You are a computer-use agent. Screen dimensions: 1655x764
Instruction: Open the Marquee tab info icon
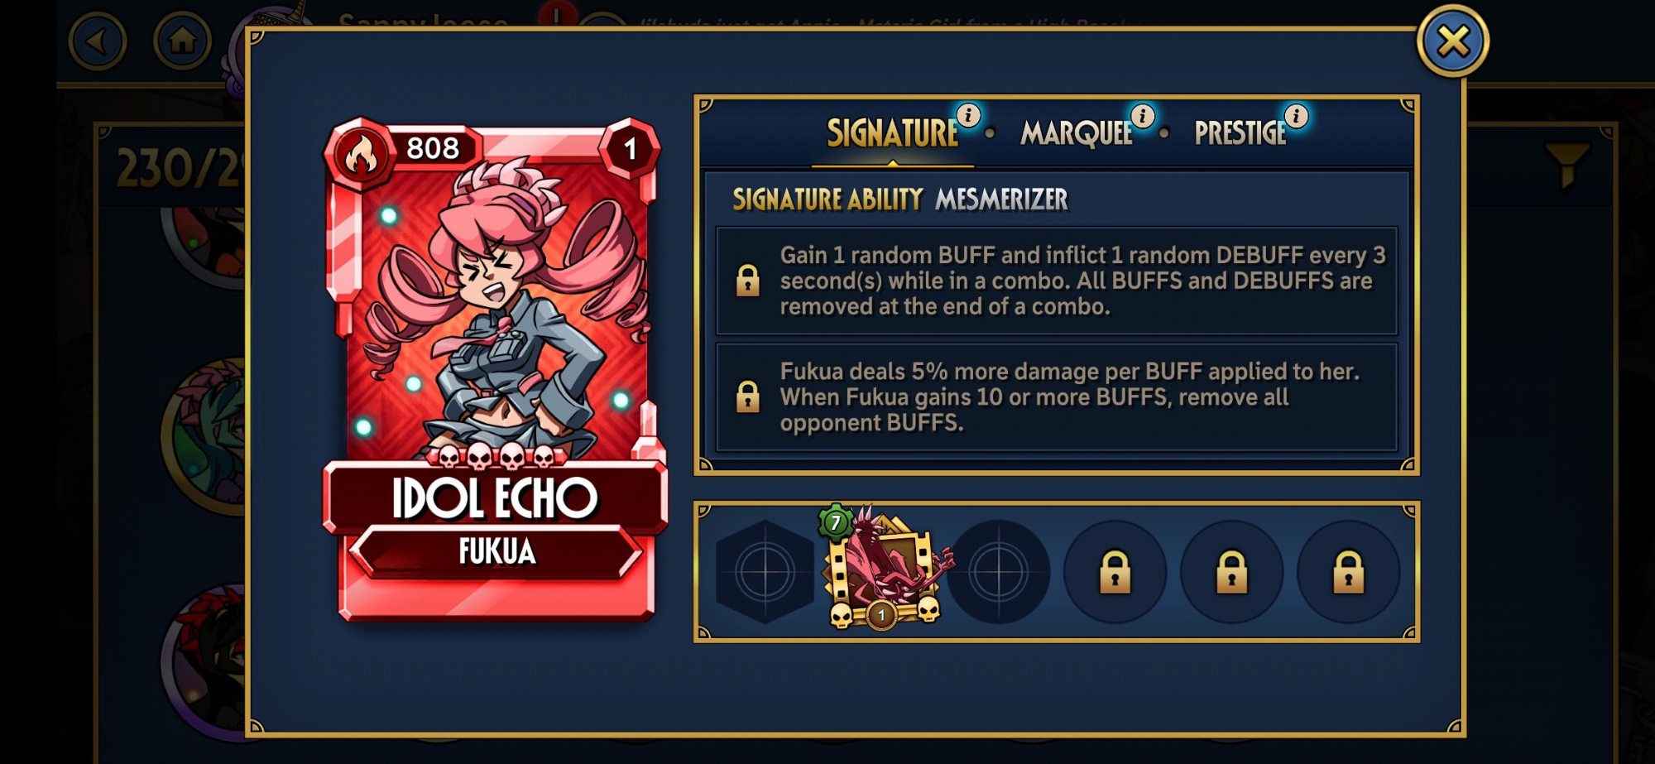click(1143, 116)
